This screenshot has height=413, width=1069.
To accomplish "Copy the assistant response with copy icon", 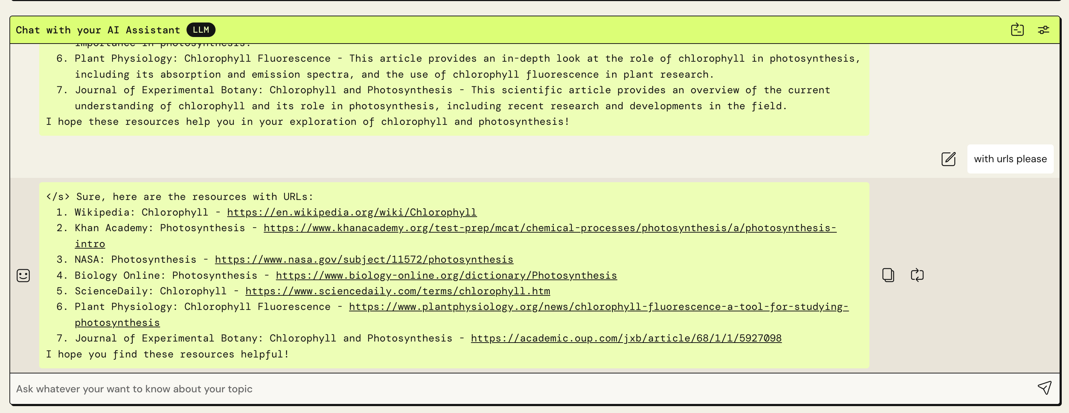I will (888, 275).
